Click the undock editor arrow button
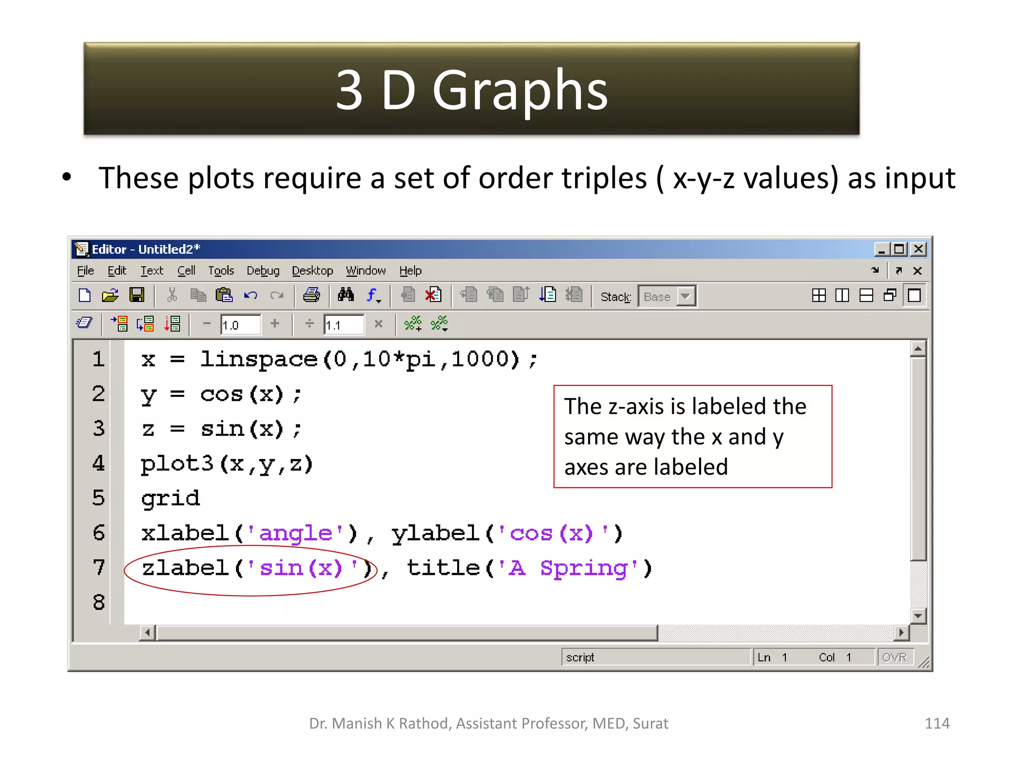The width and height of the screenshot is (1011, 758). [x=899, y=270]
